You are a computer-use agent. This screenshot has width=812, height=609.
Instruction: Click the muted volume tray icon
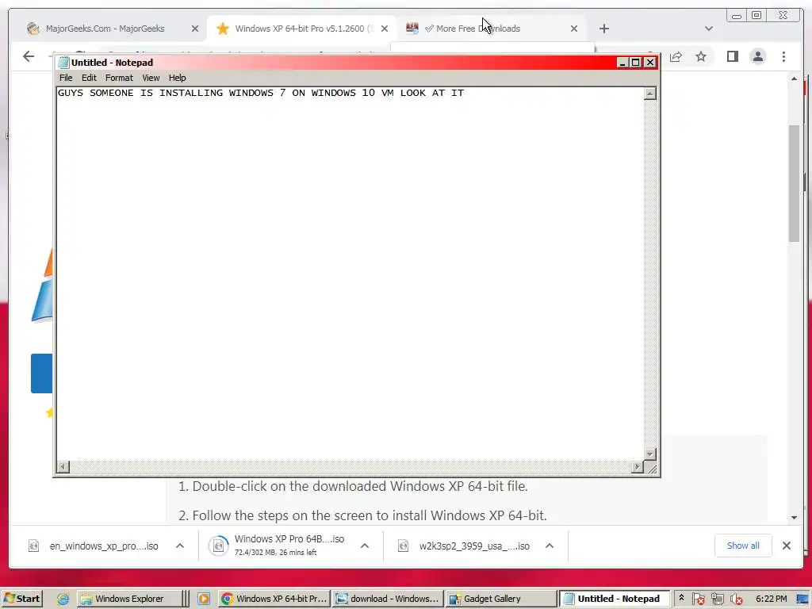736,599
